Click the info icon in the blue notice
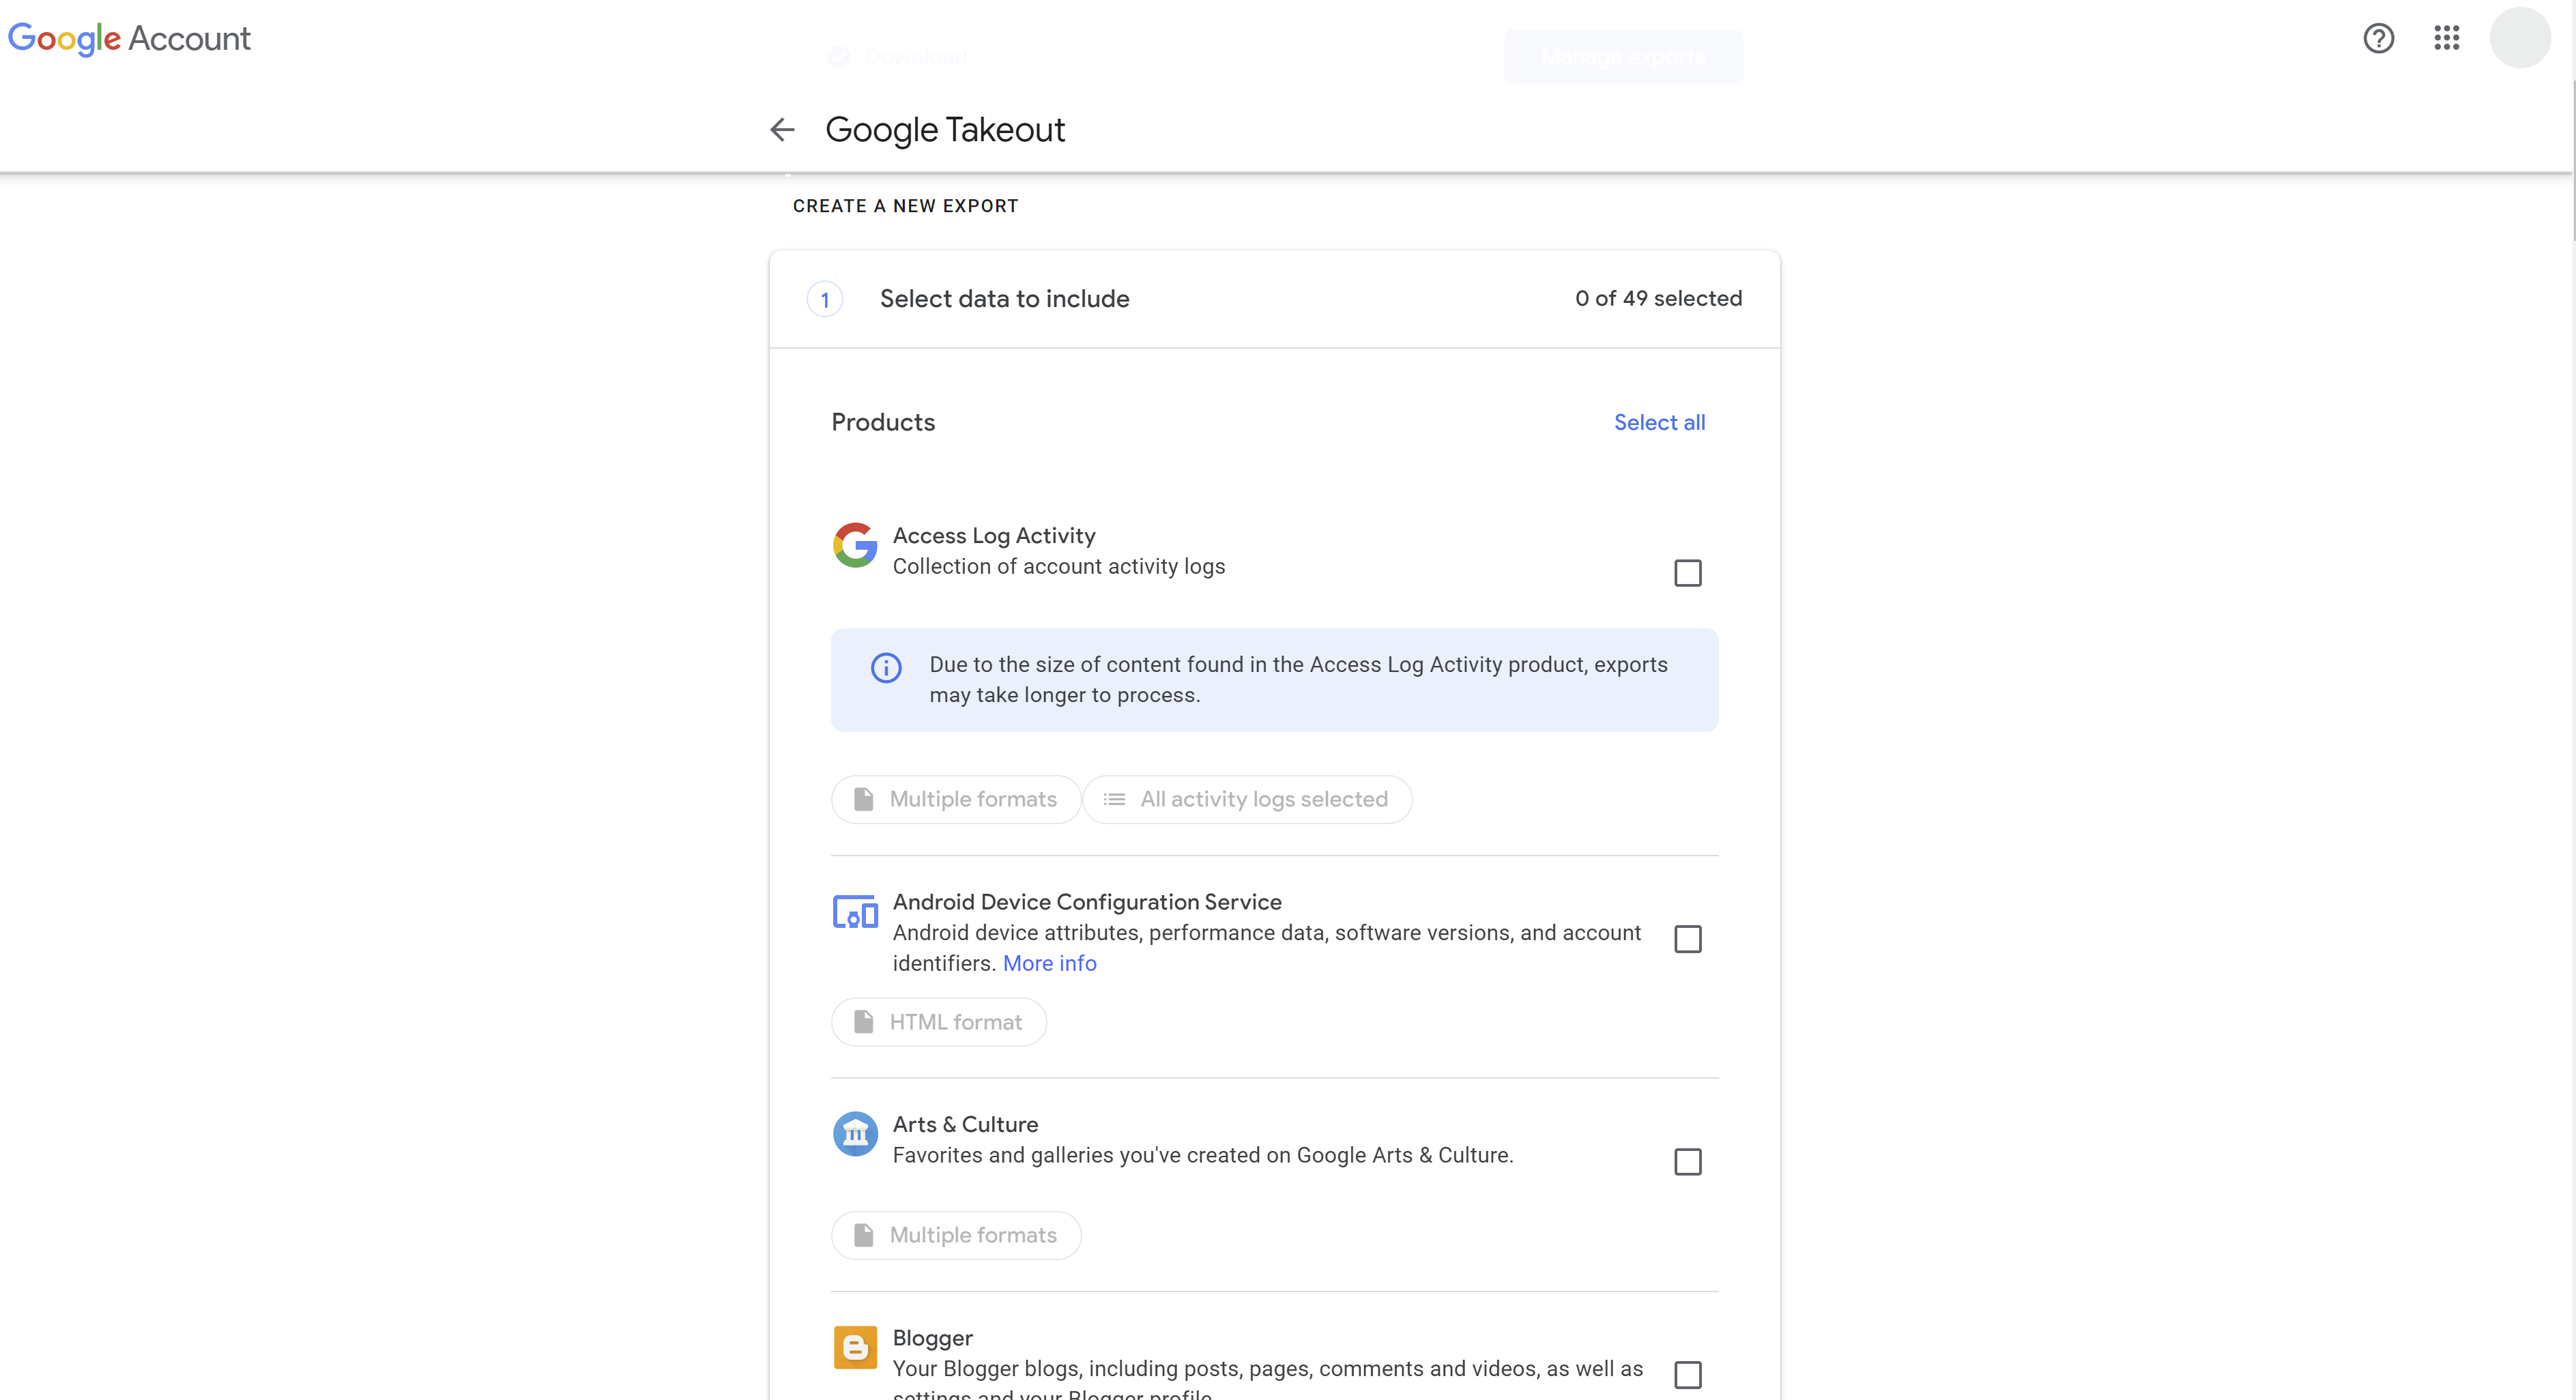 886,667
